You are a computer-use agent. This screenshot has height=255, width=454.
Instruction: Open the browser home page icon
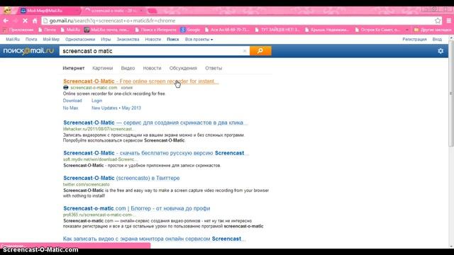point(35,21)
